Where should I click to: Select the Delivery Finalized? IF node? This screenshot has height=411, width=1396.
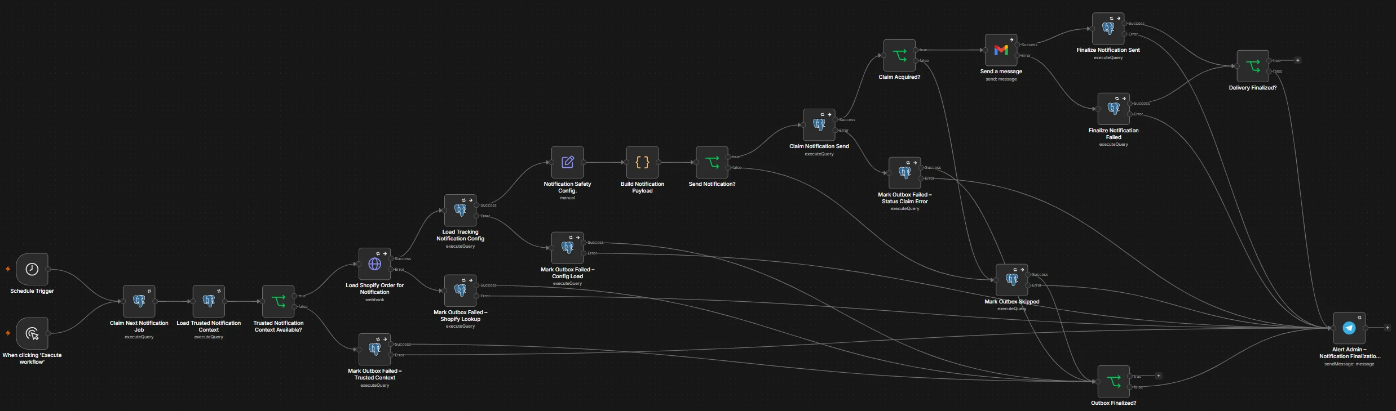[x=1253, y=66]
